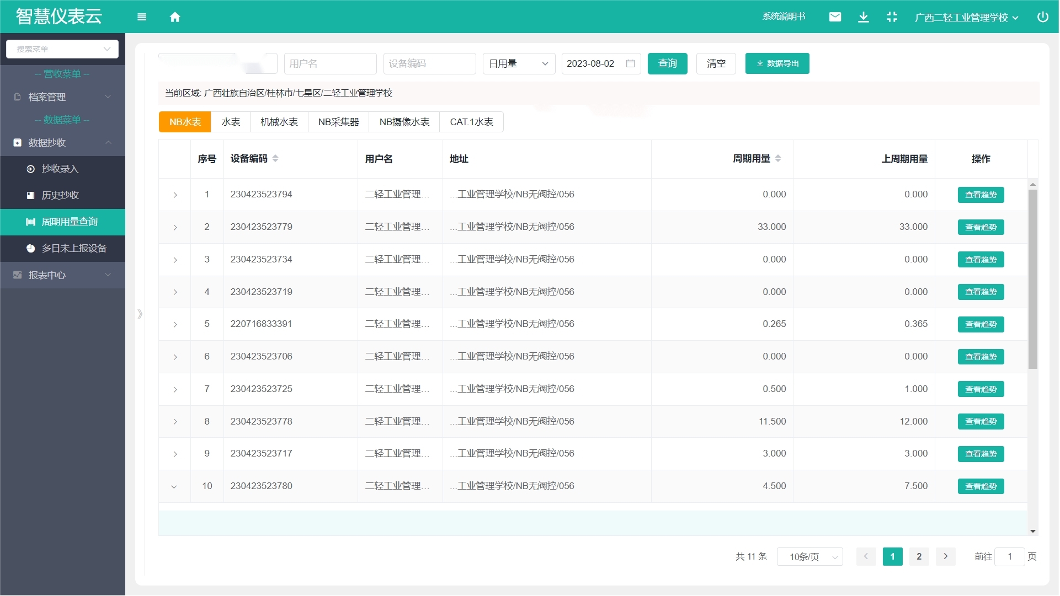The image size is (1060, 596).
Task: Click the 设备编码 input field
Action: pos(429,63)
